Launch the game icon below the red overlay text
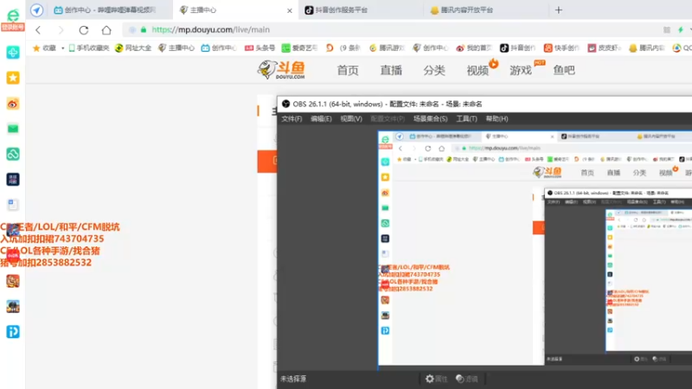This screenshot has height=389, width=692. coord(13,281)
